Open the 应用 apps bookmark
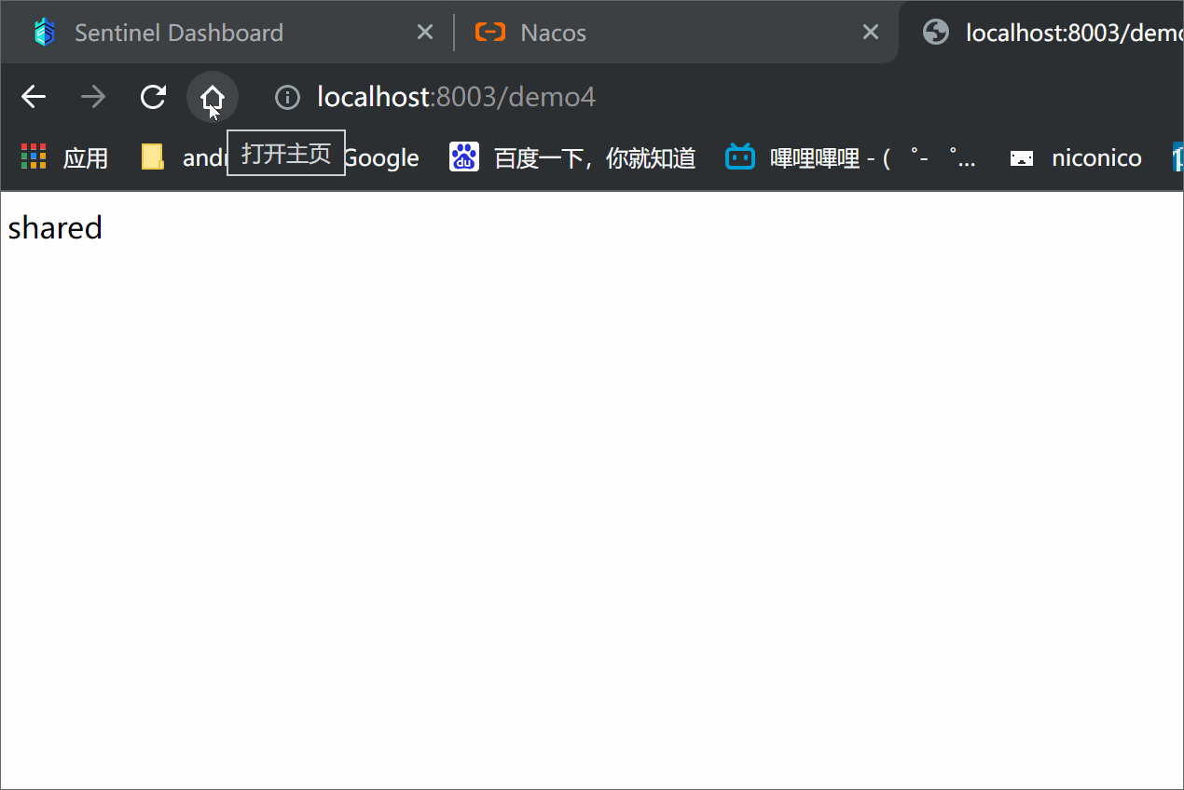Image resolution: width=1184 pixels, height=790 pixels. 65,157
